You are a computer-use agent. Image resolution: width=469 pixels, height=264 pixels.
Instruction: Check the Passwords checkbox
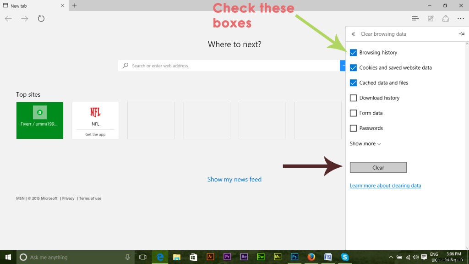click(x=353, y=128)
